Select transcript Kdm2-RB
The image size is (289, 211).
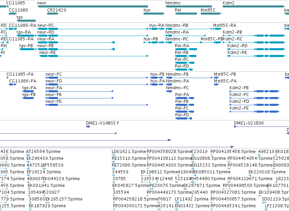[x=232, y=32]
